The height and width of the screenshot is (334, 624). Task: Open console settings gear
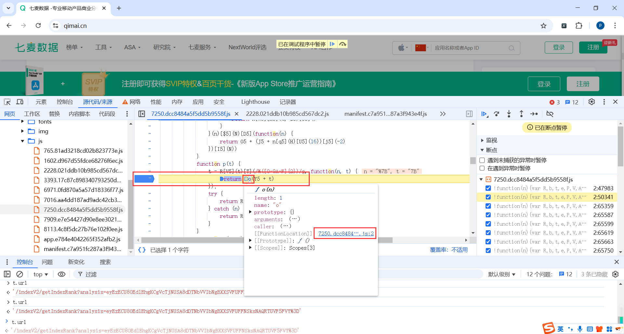[x=616, y=274]
